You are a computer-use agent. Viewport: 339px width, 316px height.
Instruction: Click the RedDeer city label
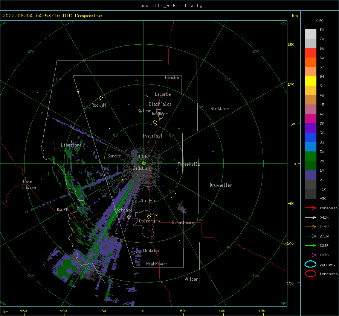pos(160,114)
